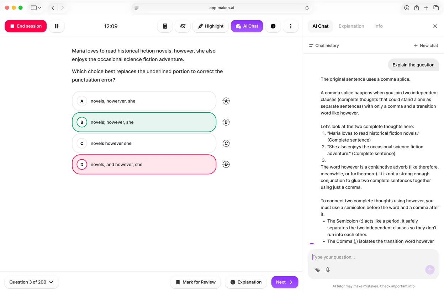
Task: Select answer choice A
Action: (x=144, y=101)
